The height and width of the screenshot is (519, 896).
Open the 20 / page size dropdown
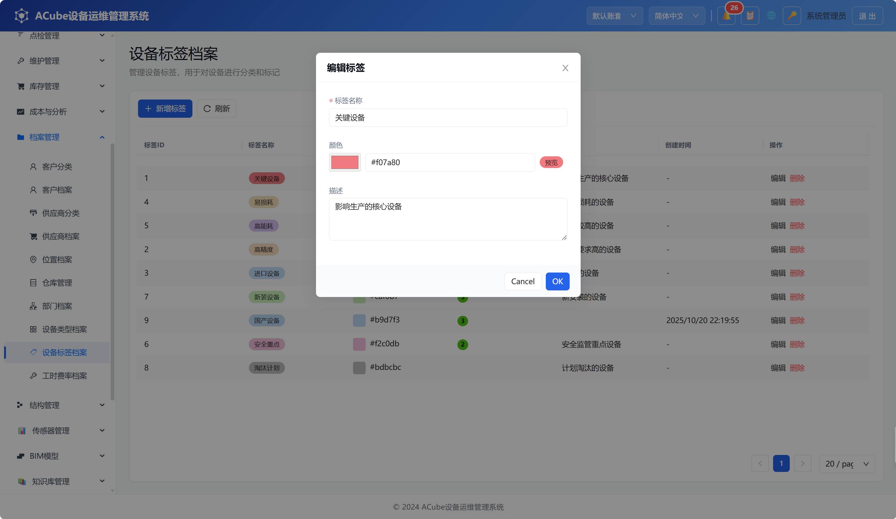(847, 464)
